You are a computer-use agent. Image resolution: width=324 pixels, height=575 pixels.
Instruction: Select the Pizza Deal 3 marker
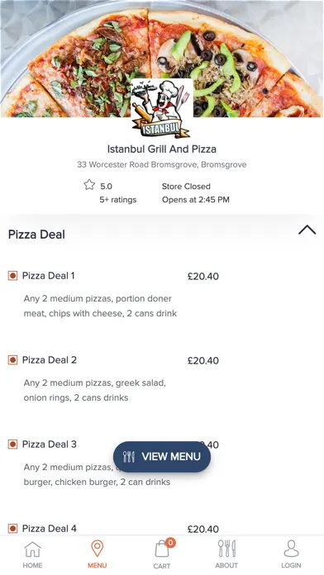13,444
